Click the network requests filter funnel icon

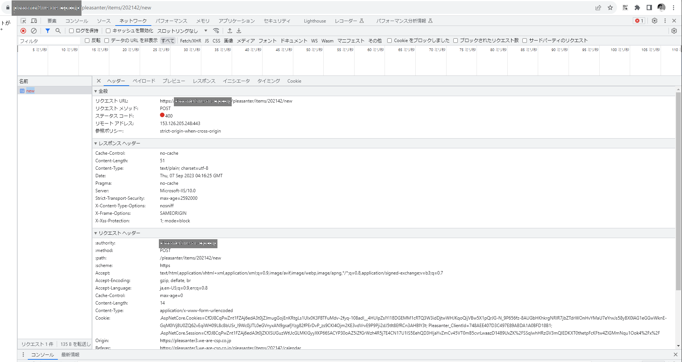(x=47, y=31)
